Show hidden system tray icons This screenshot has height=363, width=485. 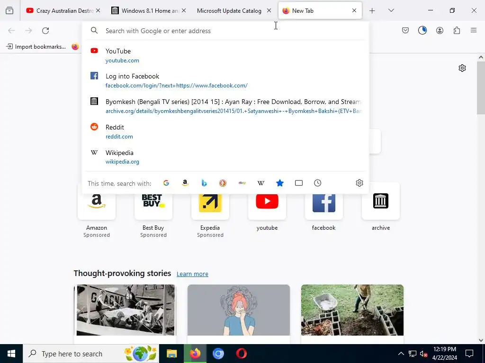click(x=401, y=354)
